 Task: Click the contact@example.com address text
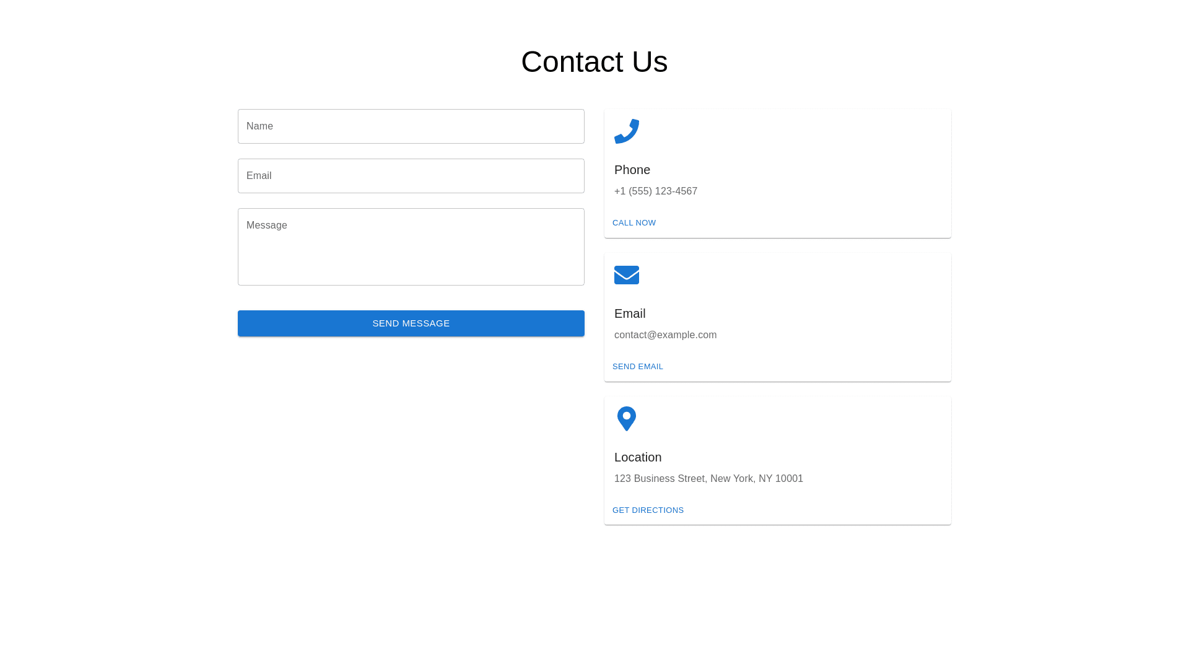665,335
